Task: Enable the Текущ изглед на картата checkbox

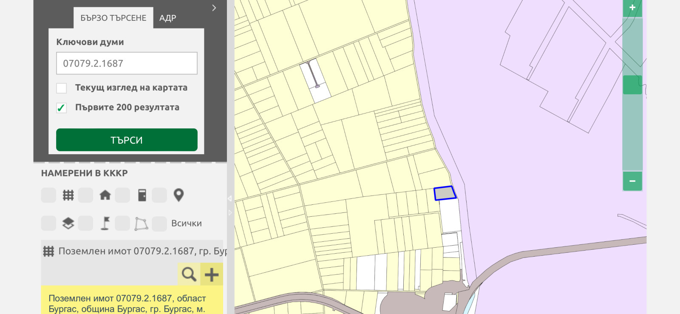Action: pyautogui.click(x=62, y=88)
